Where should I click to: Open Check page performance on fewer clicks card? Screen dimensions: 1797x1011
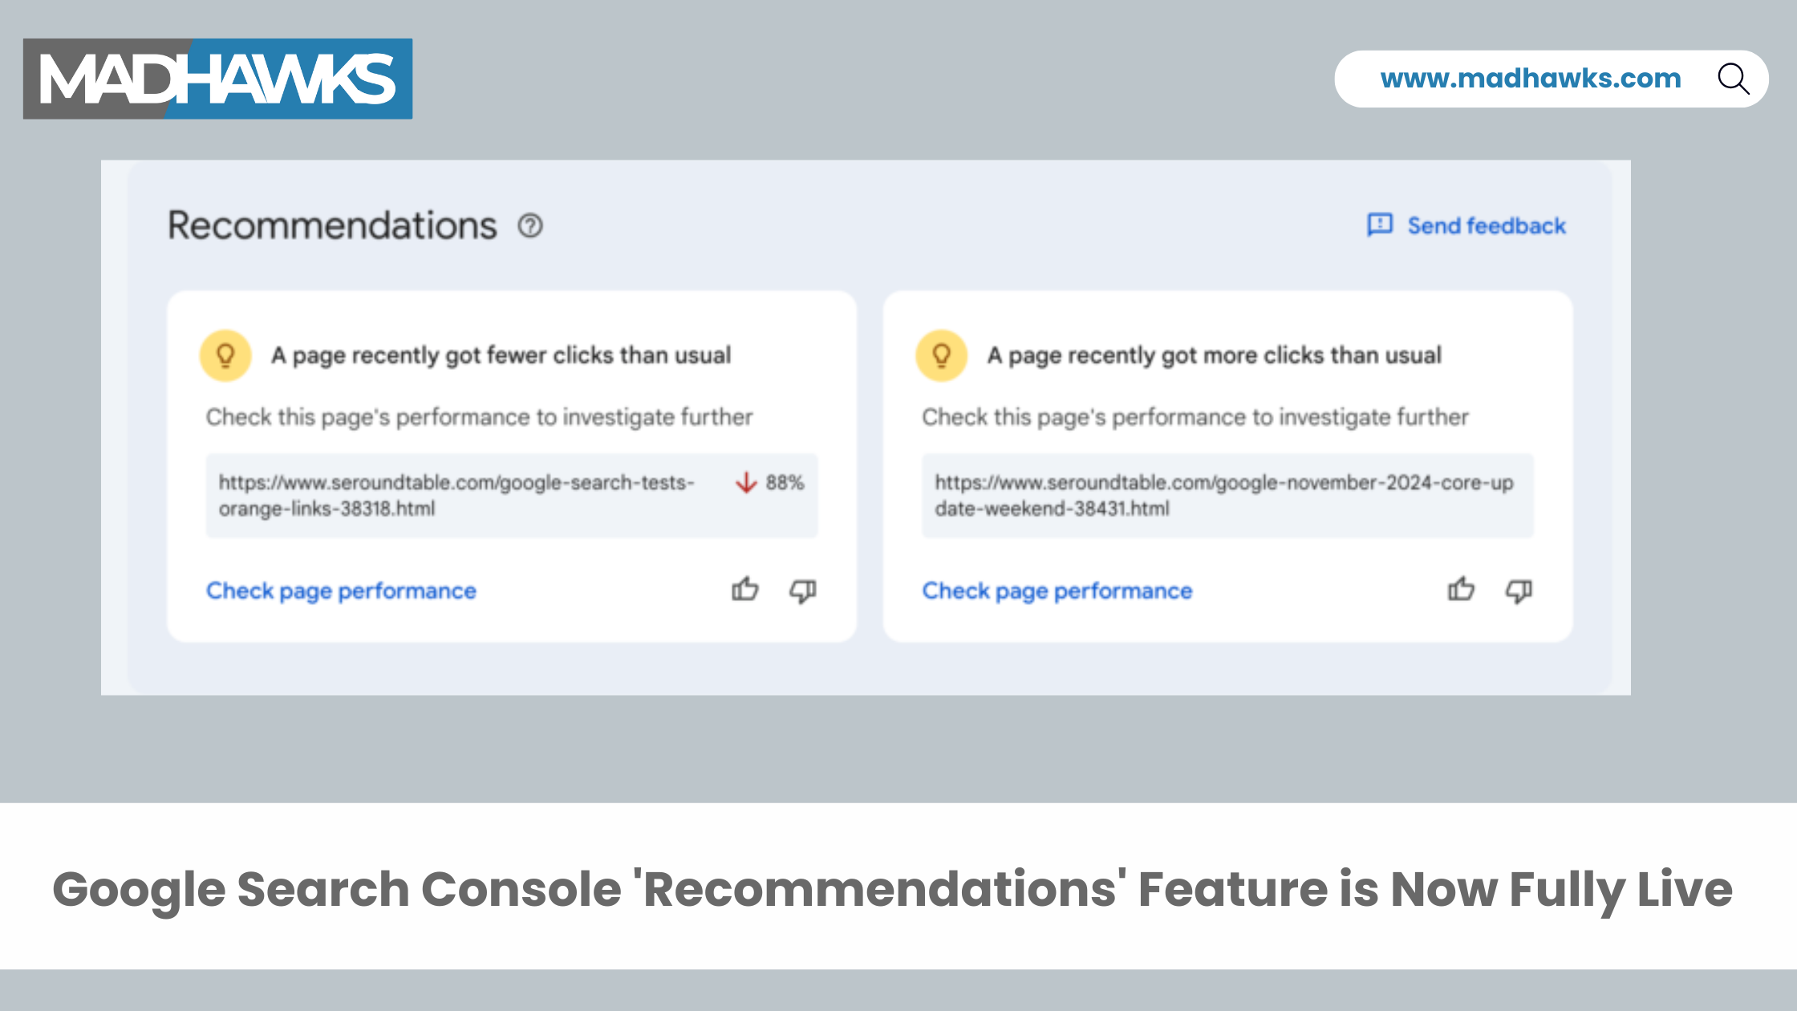[341, 591]
